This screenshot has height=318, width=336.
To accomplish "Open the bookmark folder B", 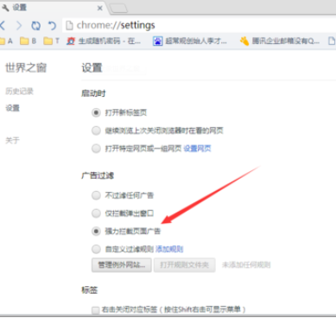I will [x=29, y=41].
